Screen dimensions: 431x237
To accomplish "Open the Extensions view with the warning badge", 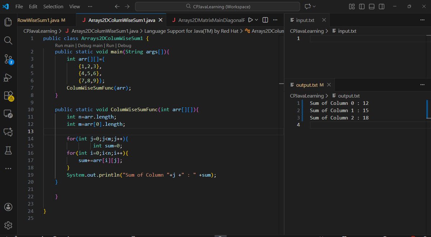I will [x=8, y=96].
